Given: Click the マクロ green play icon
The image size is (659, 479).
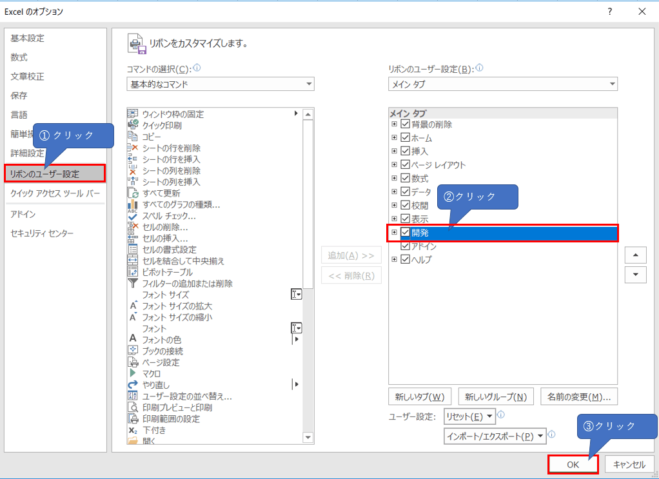Looking at the screenshot, I should coord(133,373).
